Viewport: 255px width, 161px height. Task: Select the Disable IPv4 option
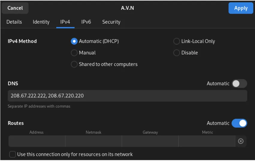click(x=177, y=53)
